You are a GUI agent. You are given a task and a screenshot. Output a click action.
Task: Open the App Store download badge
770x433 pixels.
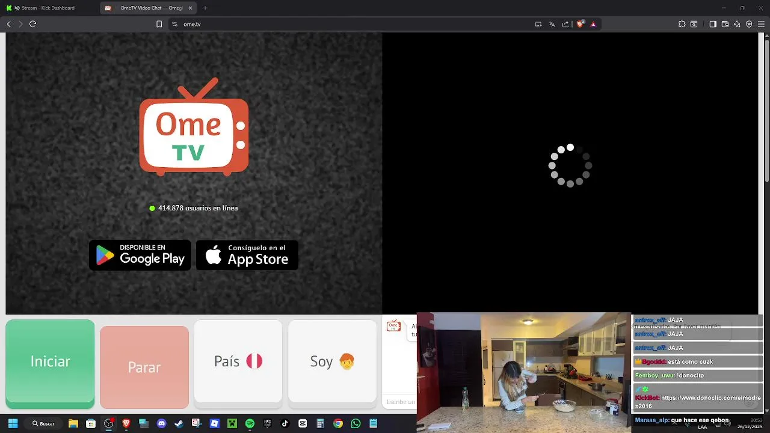247,255
